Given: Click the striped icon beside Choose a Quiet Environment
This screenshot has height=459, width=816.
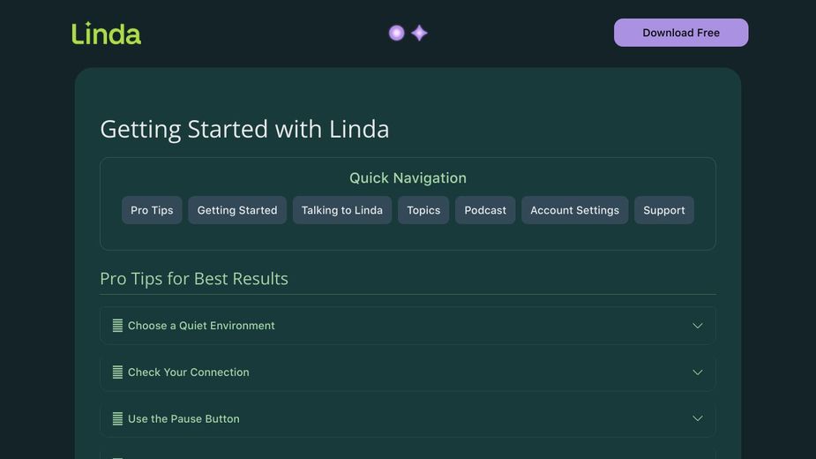Looking at the screenshot, I should (117, 326).
